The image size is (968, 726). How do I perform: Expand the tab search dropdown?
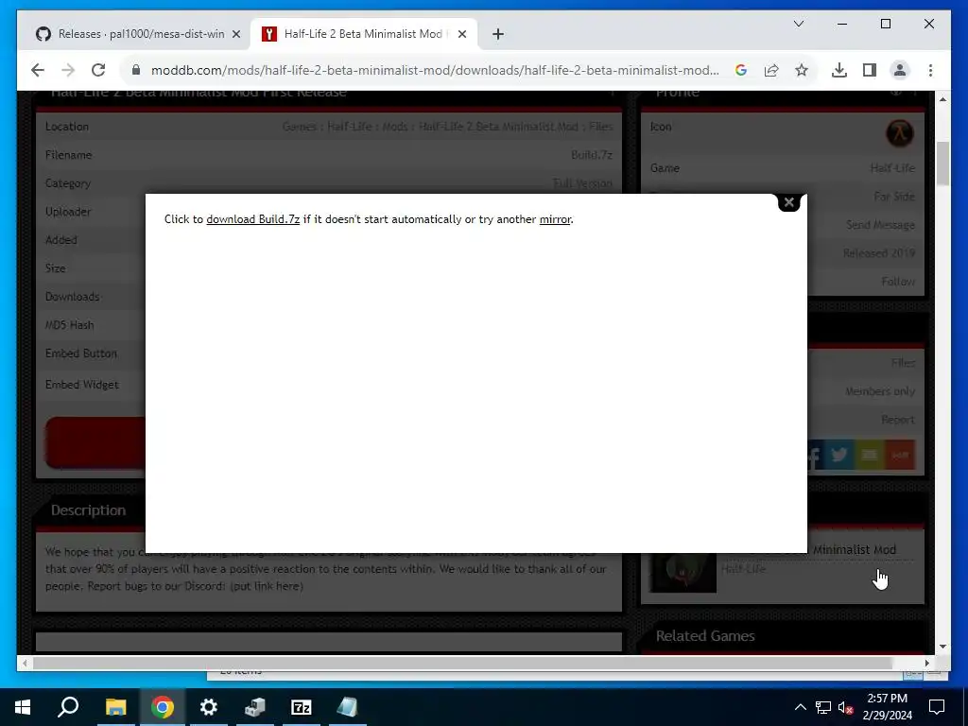click(798, 24)
